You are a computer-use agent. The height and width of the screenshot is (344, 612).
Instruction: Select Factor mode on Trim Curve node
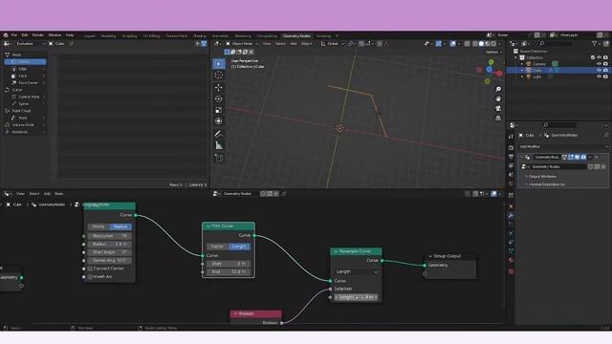point(217,247)
